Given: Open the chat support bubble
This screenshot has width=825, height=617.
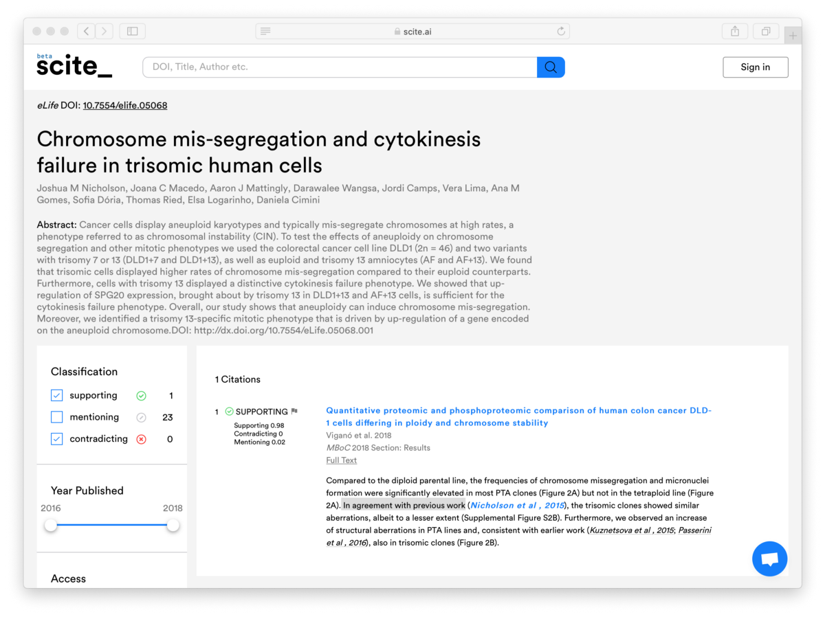Looking at the screenshot, I should point(769,559).
